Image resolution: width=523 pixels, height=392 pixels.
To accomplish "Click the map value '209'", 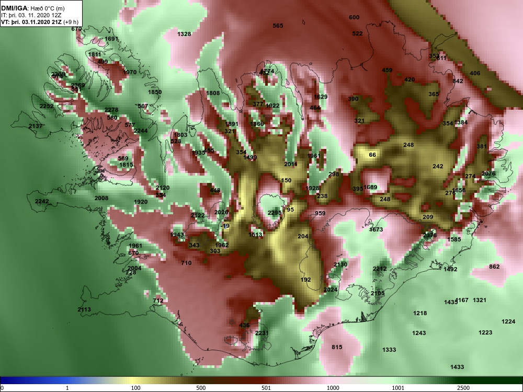I will coord(428,217).
